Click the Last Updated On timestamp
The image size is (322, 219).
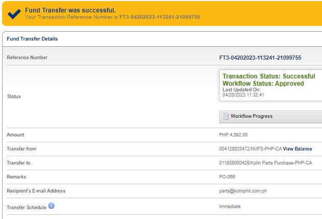pyautogui.click(x=244, y=95)
